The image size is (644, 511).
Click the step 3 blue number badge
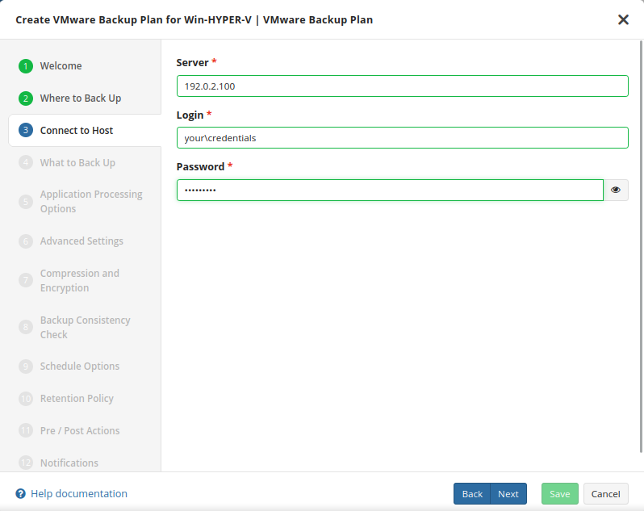click(x=26, y=131)
